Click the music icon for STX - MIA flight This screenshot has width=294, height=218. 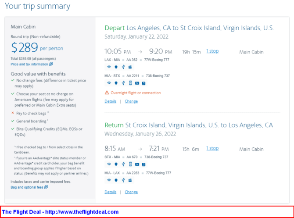point(143,164)
